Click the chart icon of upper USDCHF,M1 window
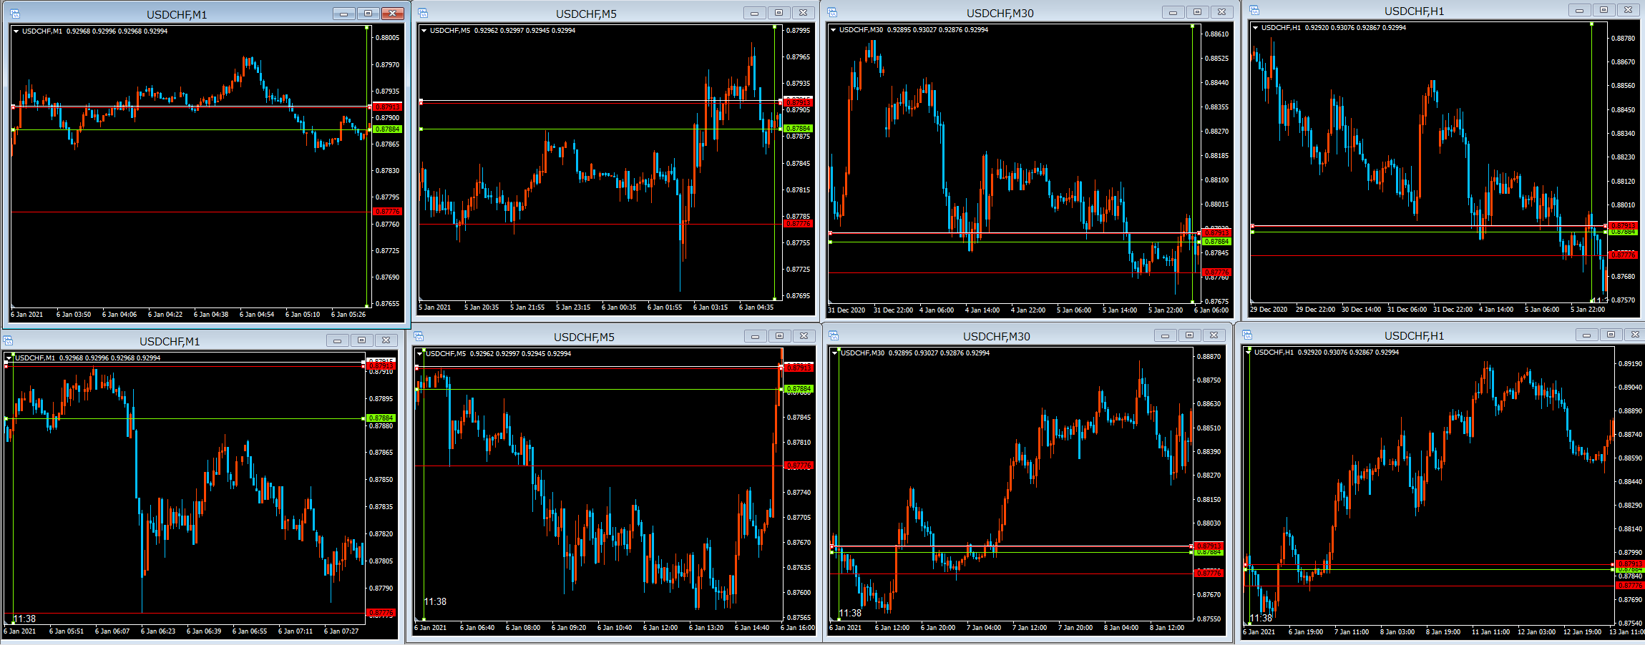The width and height of the screenshot is (1645, 645). click(15, 14)
